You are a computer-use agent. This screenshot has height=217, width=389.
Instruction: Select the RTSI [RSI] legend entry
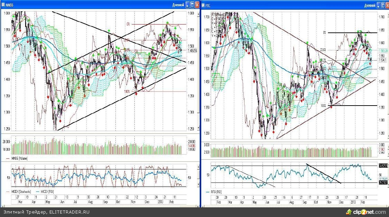(x=214, y=192)
